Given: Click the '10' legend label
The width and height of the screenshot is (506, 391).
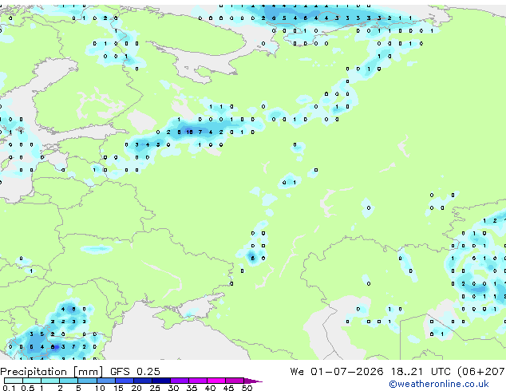Looking at the screenshot, I should click(x=100, y=388).
